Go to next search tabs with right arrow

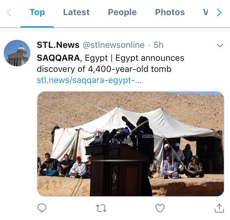[x=219, y=12]
